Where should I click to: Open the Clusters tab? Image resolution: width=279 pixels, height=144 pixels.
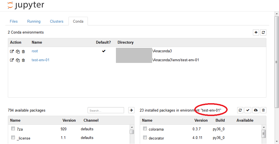(x=57, y=21)
